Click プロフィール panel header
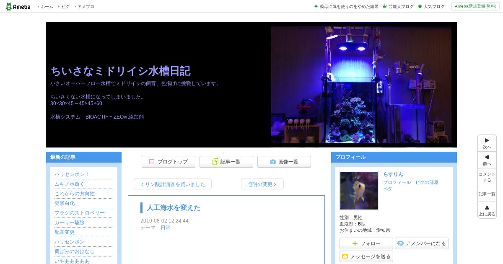Viewport: 503px width, 264px height. pyautogui.click(x=394, y=157)
